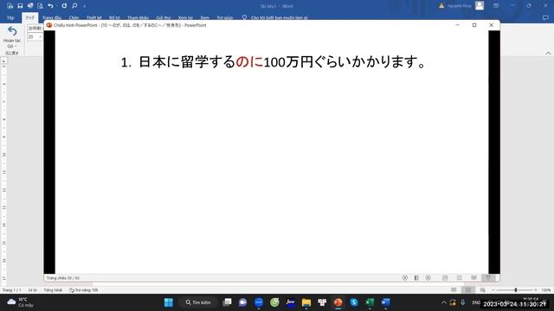Viewport: 554px width, 311px height.
Task: Open the Windows Start menu
Action: pos(169,302)
